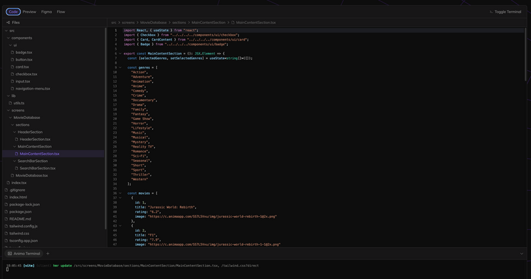The image size is (531, 279).
Task: Open utils.ts file
Action: coord(19,103)
